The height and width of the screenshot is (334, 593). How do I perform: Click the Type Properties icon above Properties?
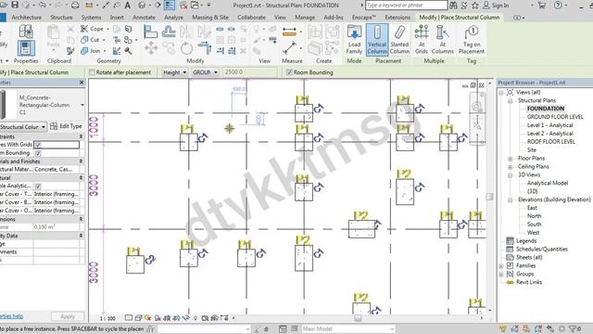click(x=26, y=31)
